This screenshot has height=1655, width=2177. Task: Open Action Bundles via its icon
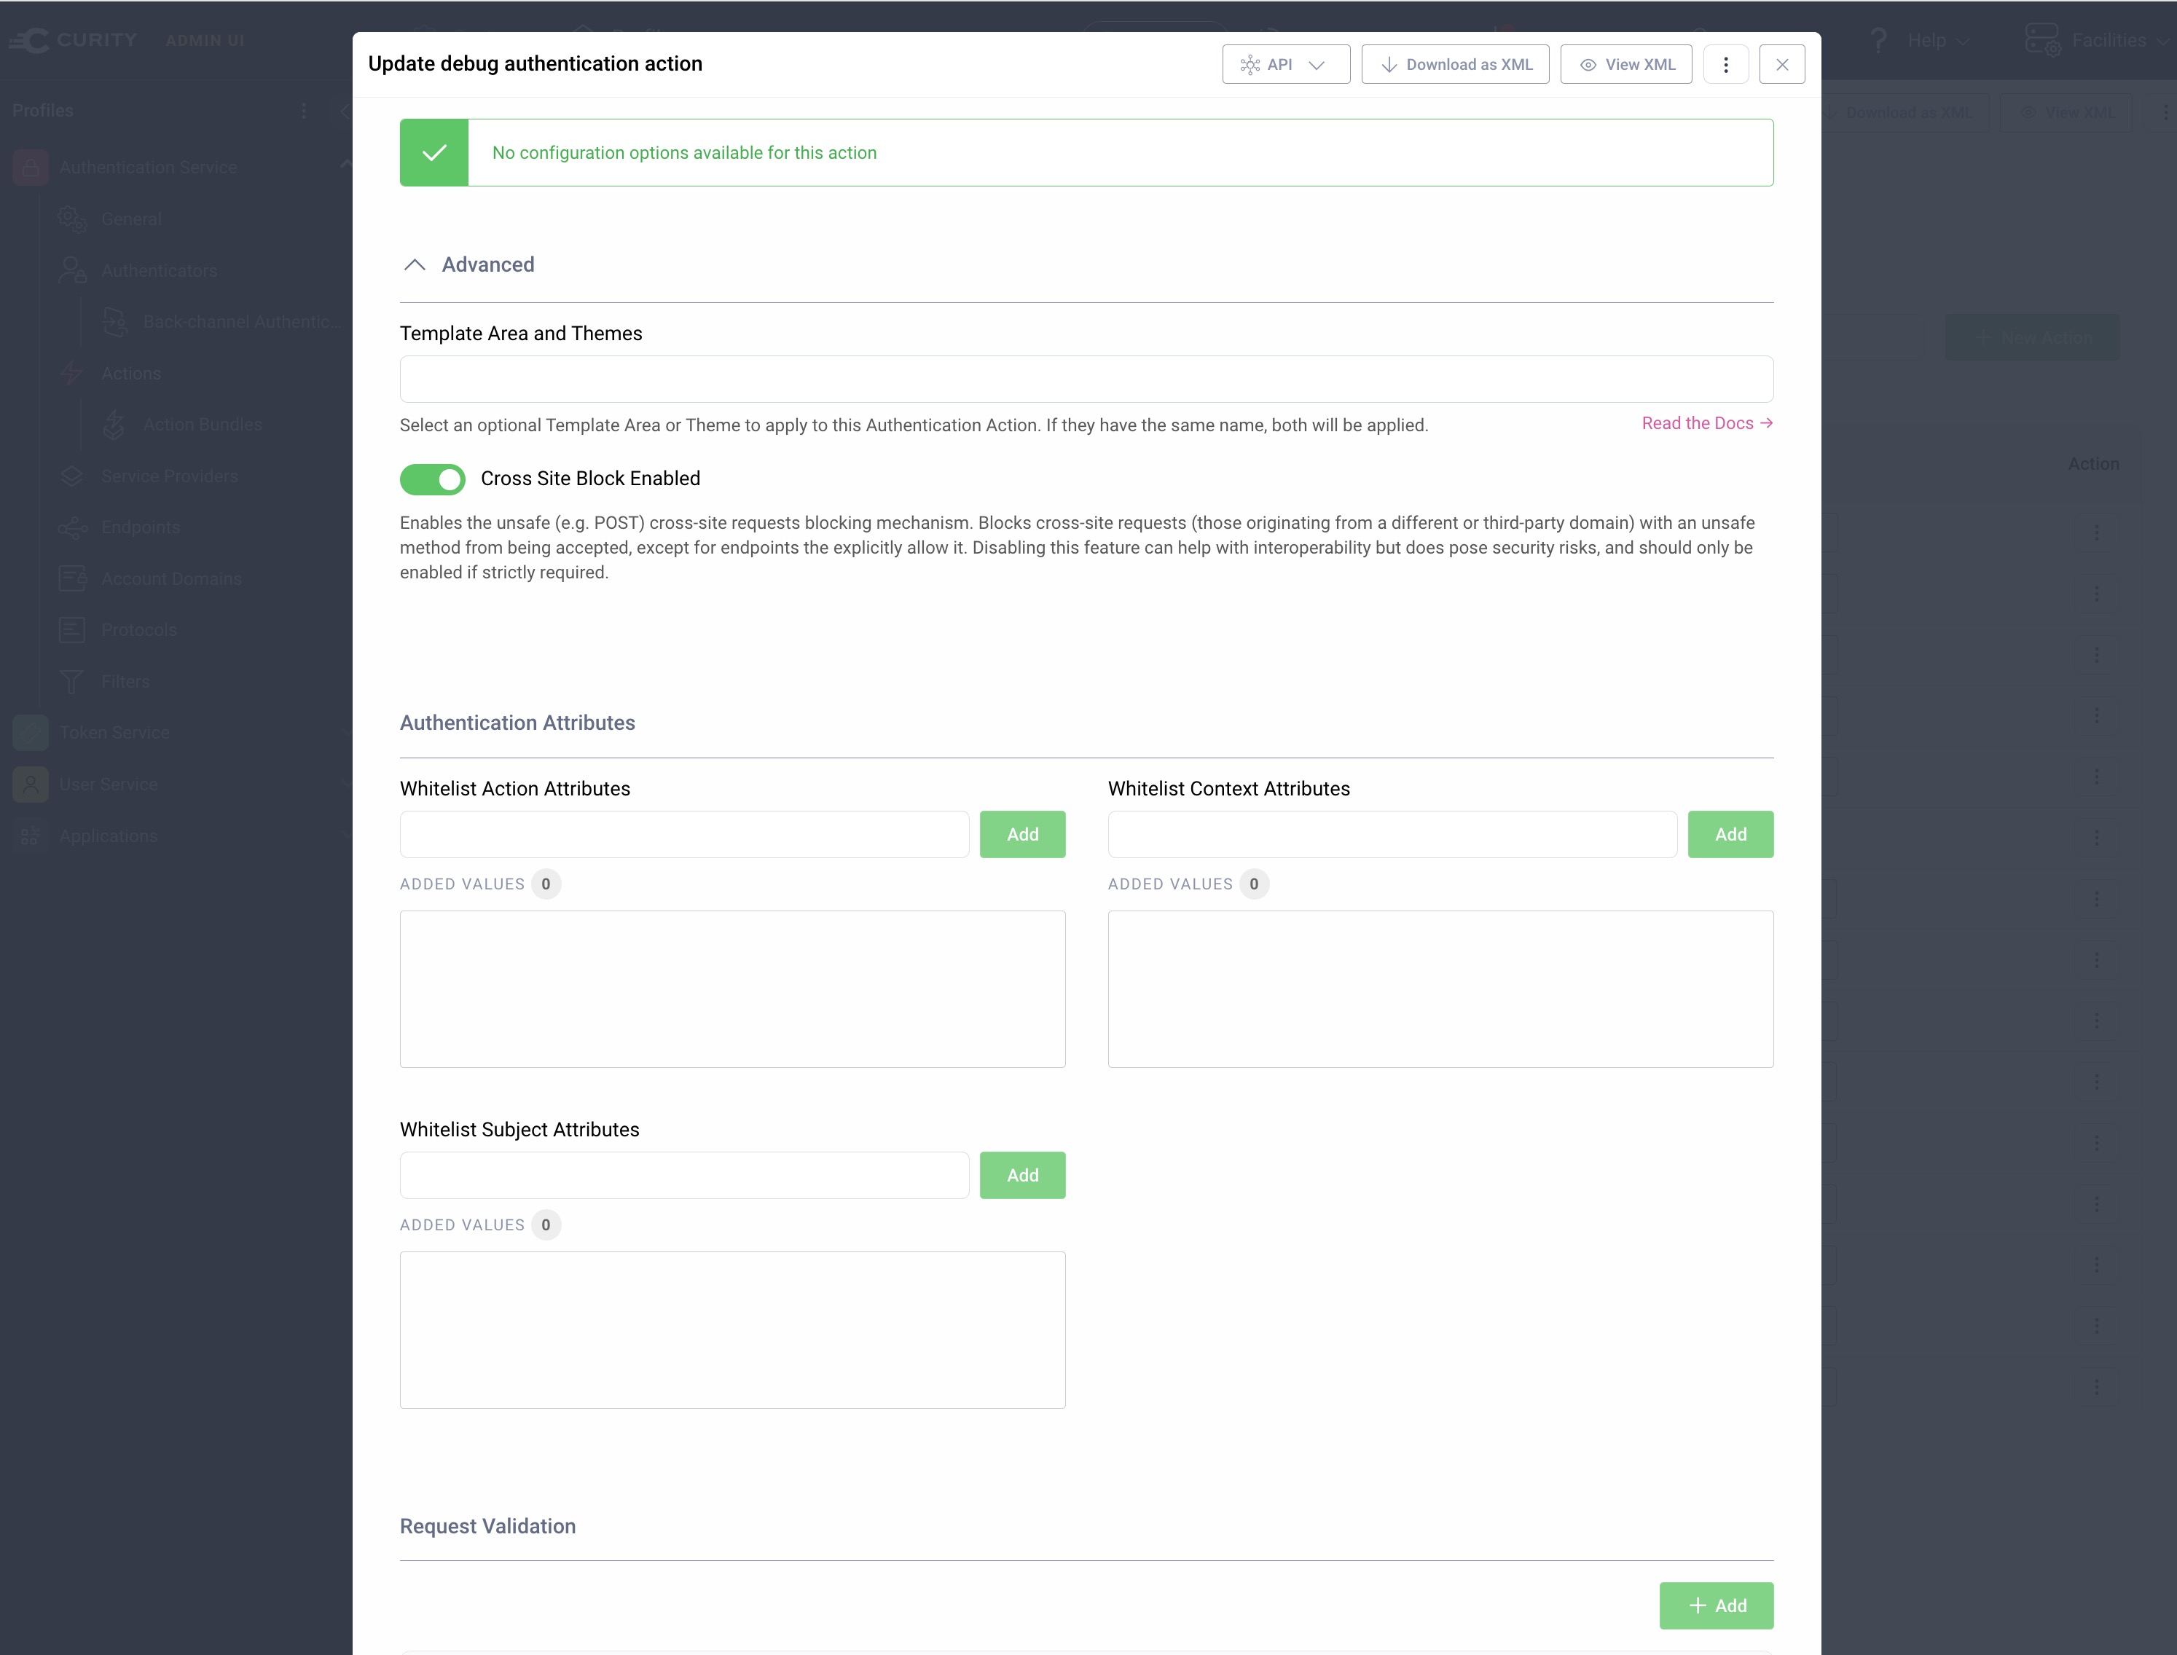click(x=114, y=424)
